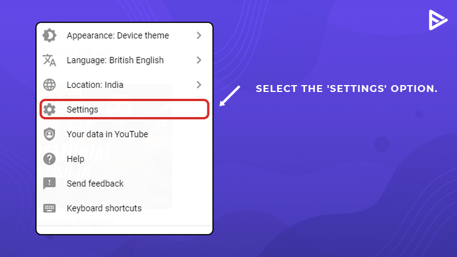457x257 pixels.
Task: Choose Send feedback text entry
Action: pyautogui.click(x=95, y=183)
